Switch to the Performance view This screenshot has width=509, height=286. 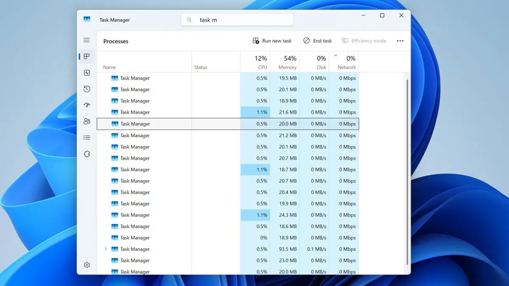tap(87, 72)
